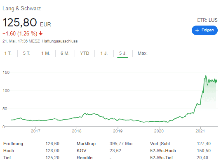Switch chart to YTD
This screenshot has height=165, width=221.
pyautogui.click(x=85, y=53)
